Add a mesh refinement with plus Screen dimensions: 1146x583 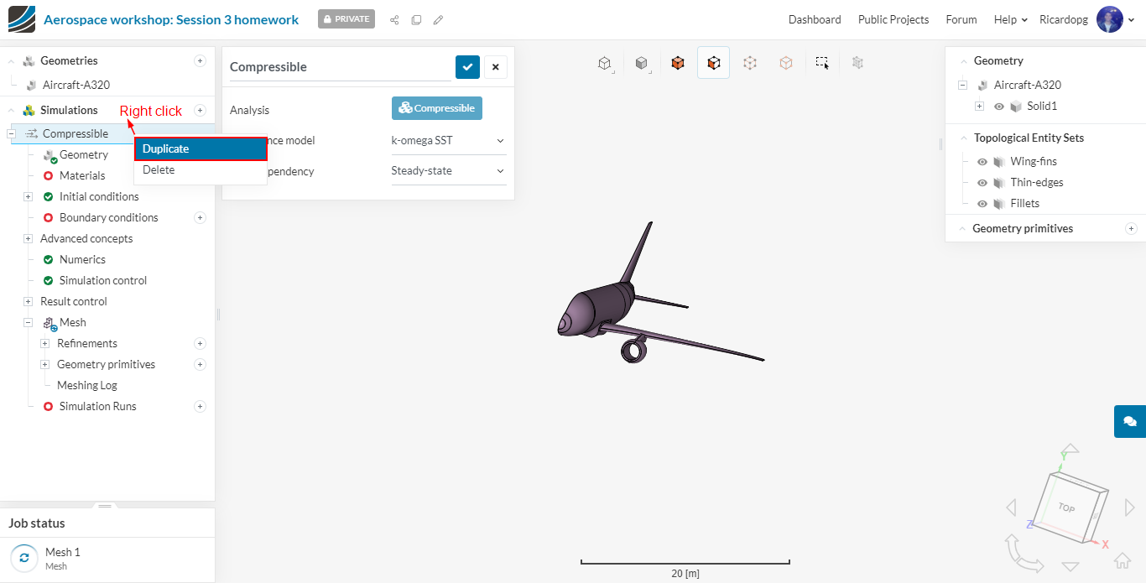coord(200,343)
